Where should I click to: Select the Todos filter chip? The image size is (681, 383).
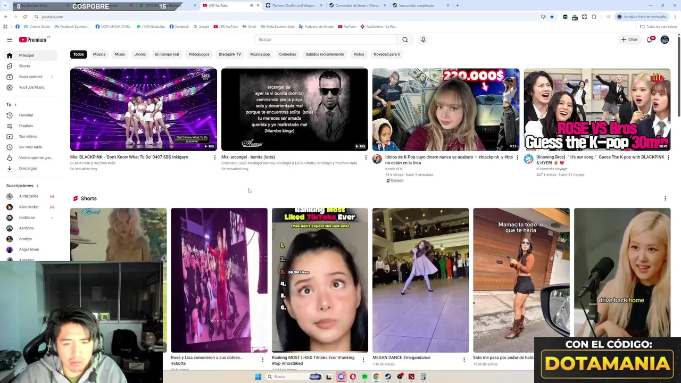point(78,54)
